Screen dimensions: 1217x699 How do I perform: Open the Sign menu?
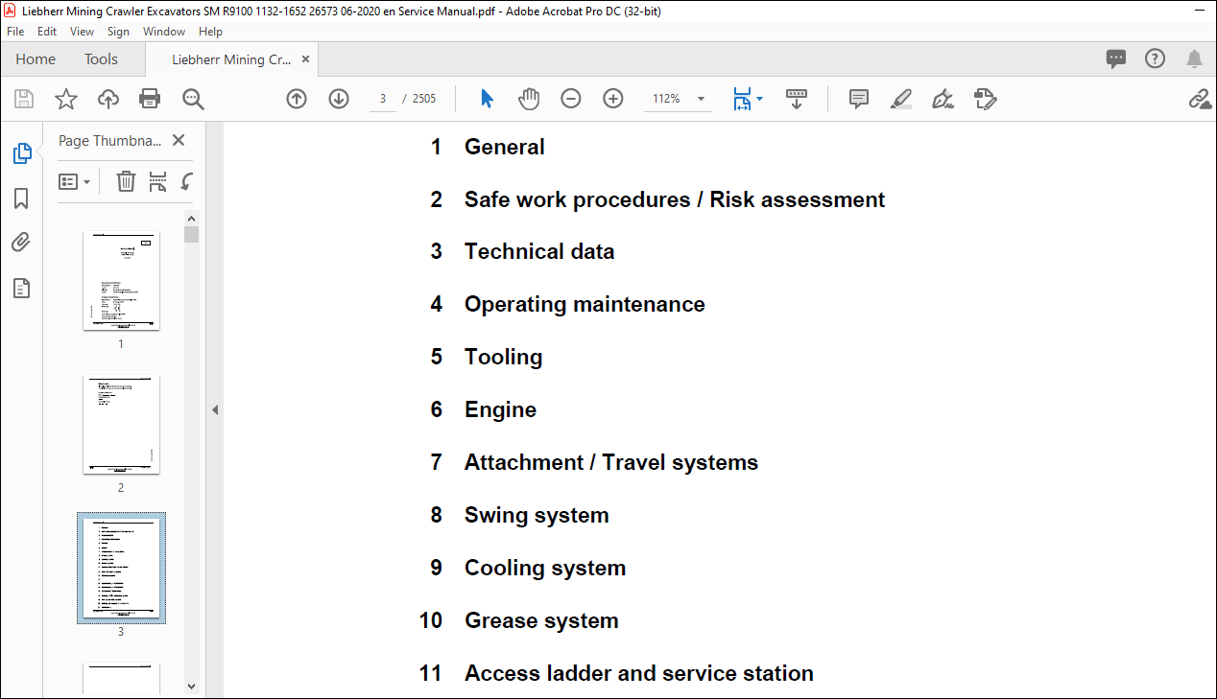pos(119,32)
